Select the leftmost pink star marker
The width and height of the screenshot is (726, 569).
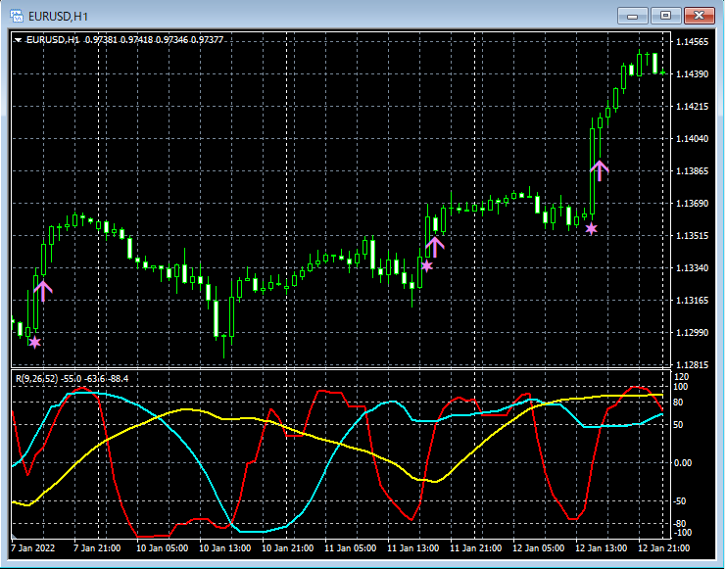pos(35,342)
